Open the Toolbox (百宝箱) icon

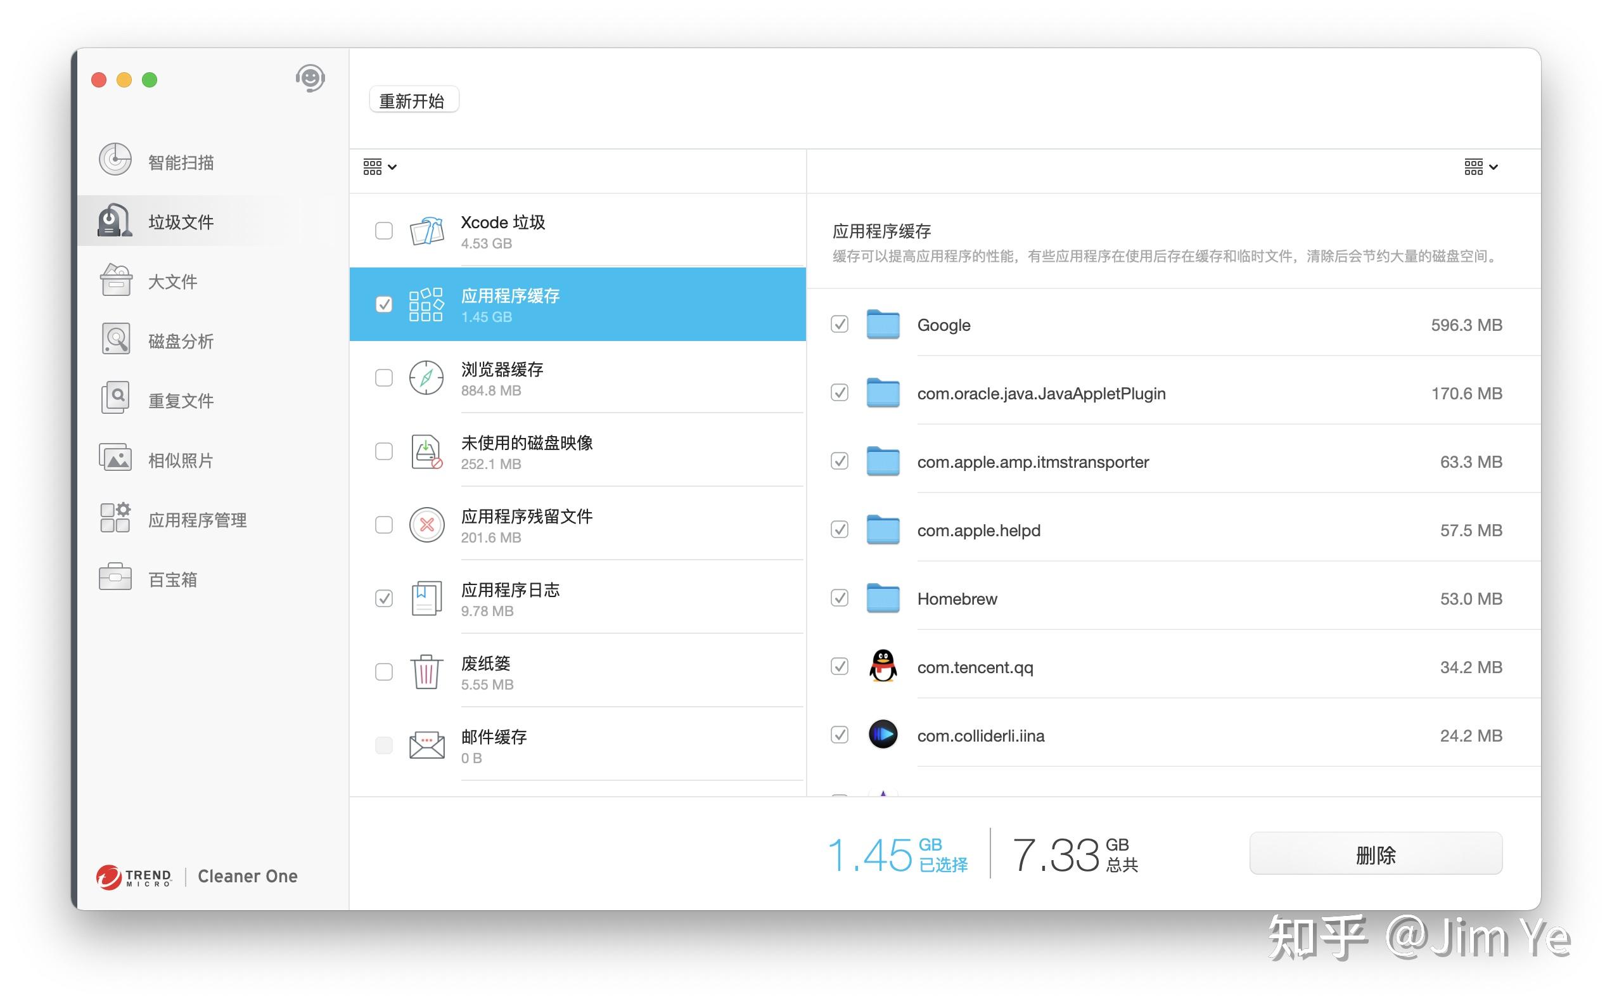(115, 577)
